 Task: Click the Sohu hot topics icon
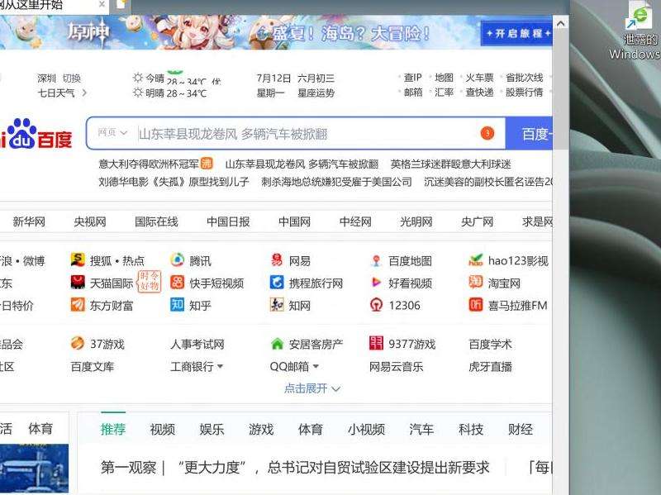click(x=78, y=261)
